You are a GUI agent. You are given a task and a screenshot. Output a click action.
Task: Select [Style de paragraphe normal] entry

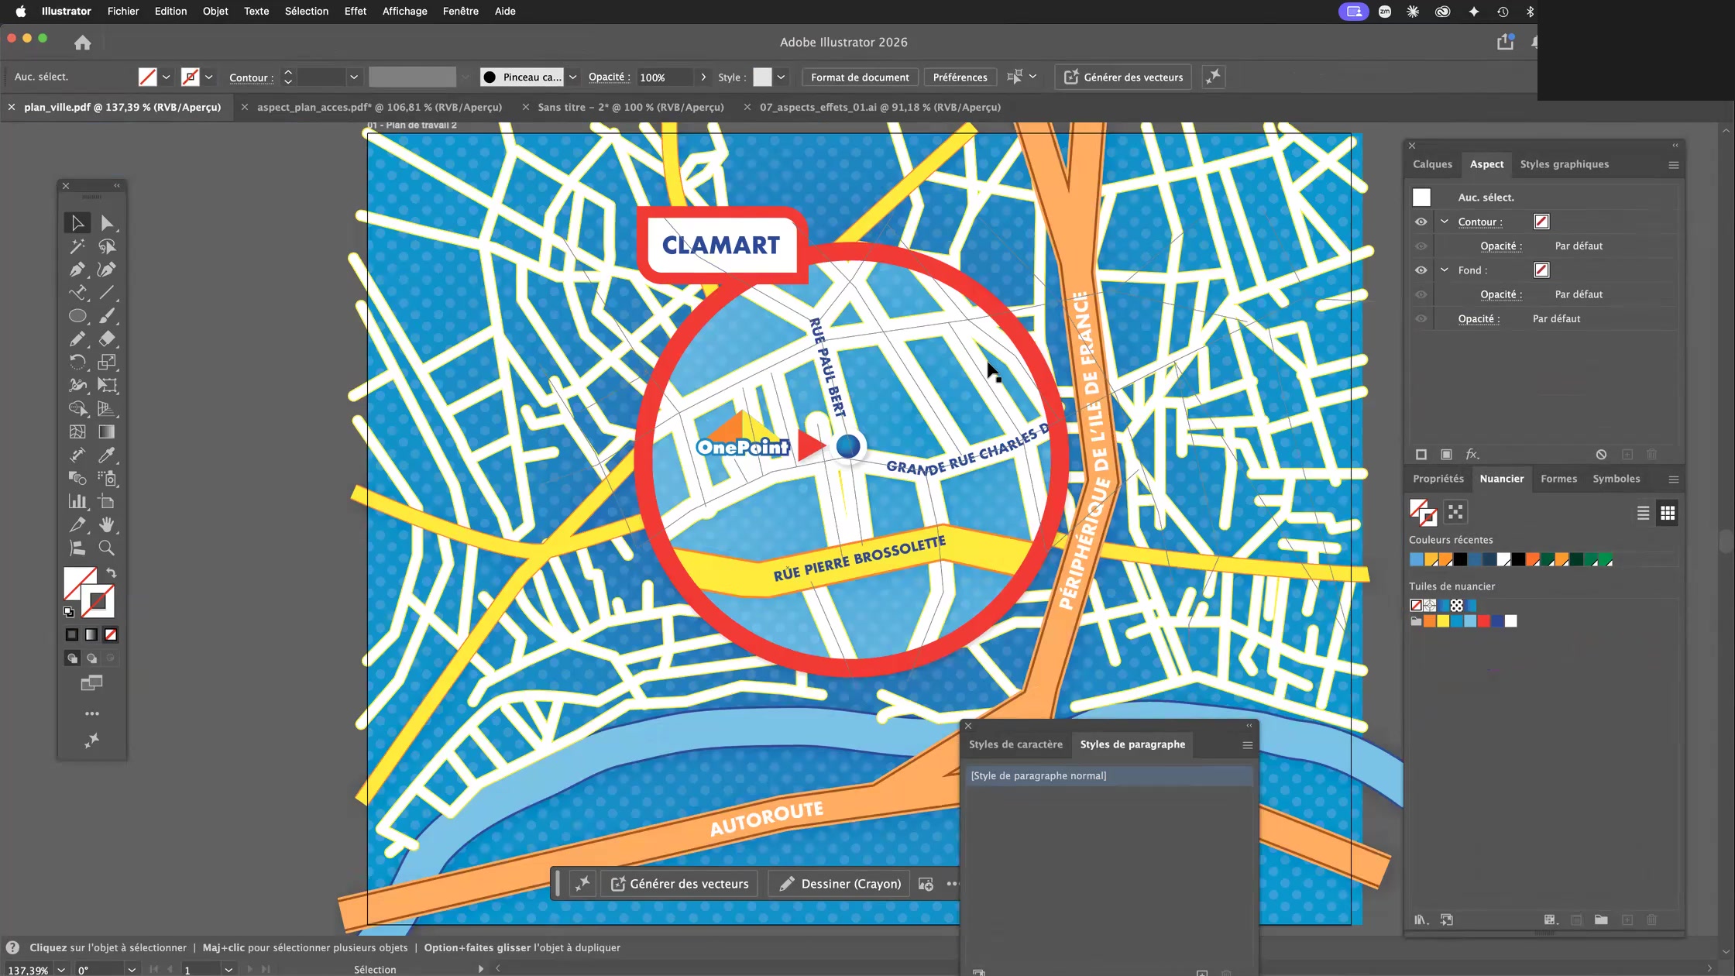coord(1108,775)
